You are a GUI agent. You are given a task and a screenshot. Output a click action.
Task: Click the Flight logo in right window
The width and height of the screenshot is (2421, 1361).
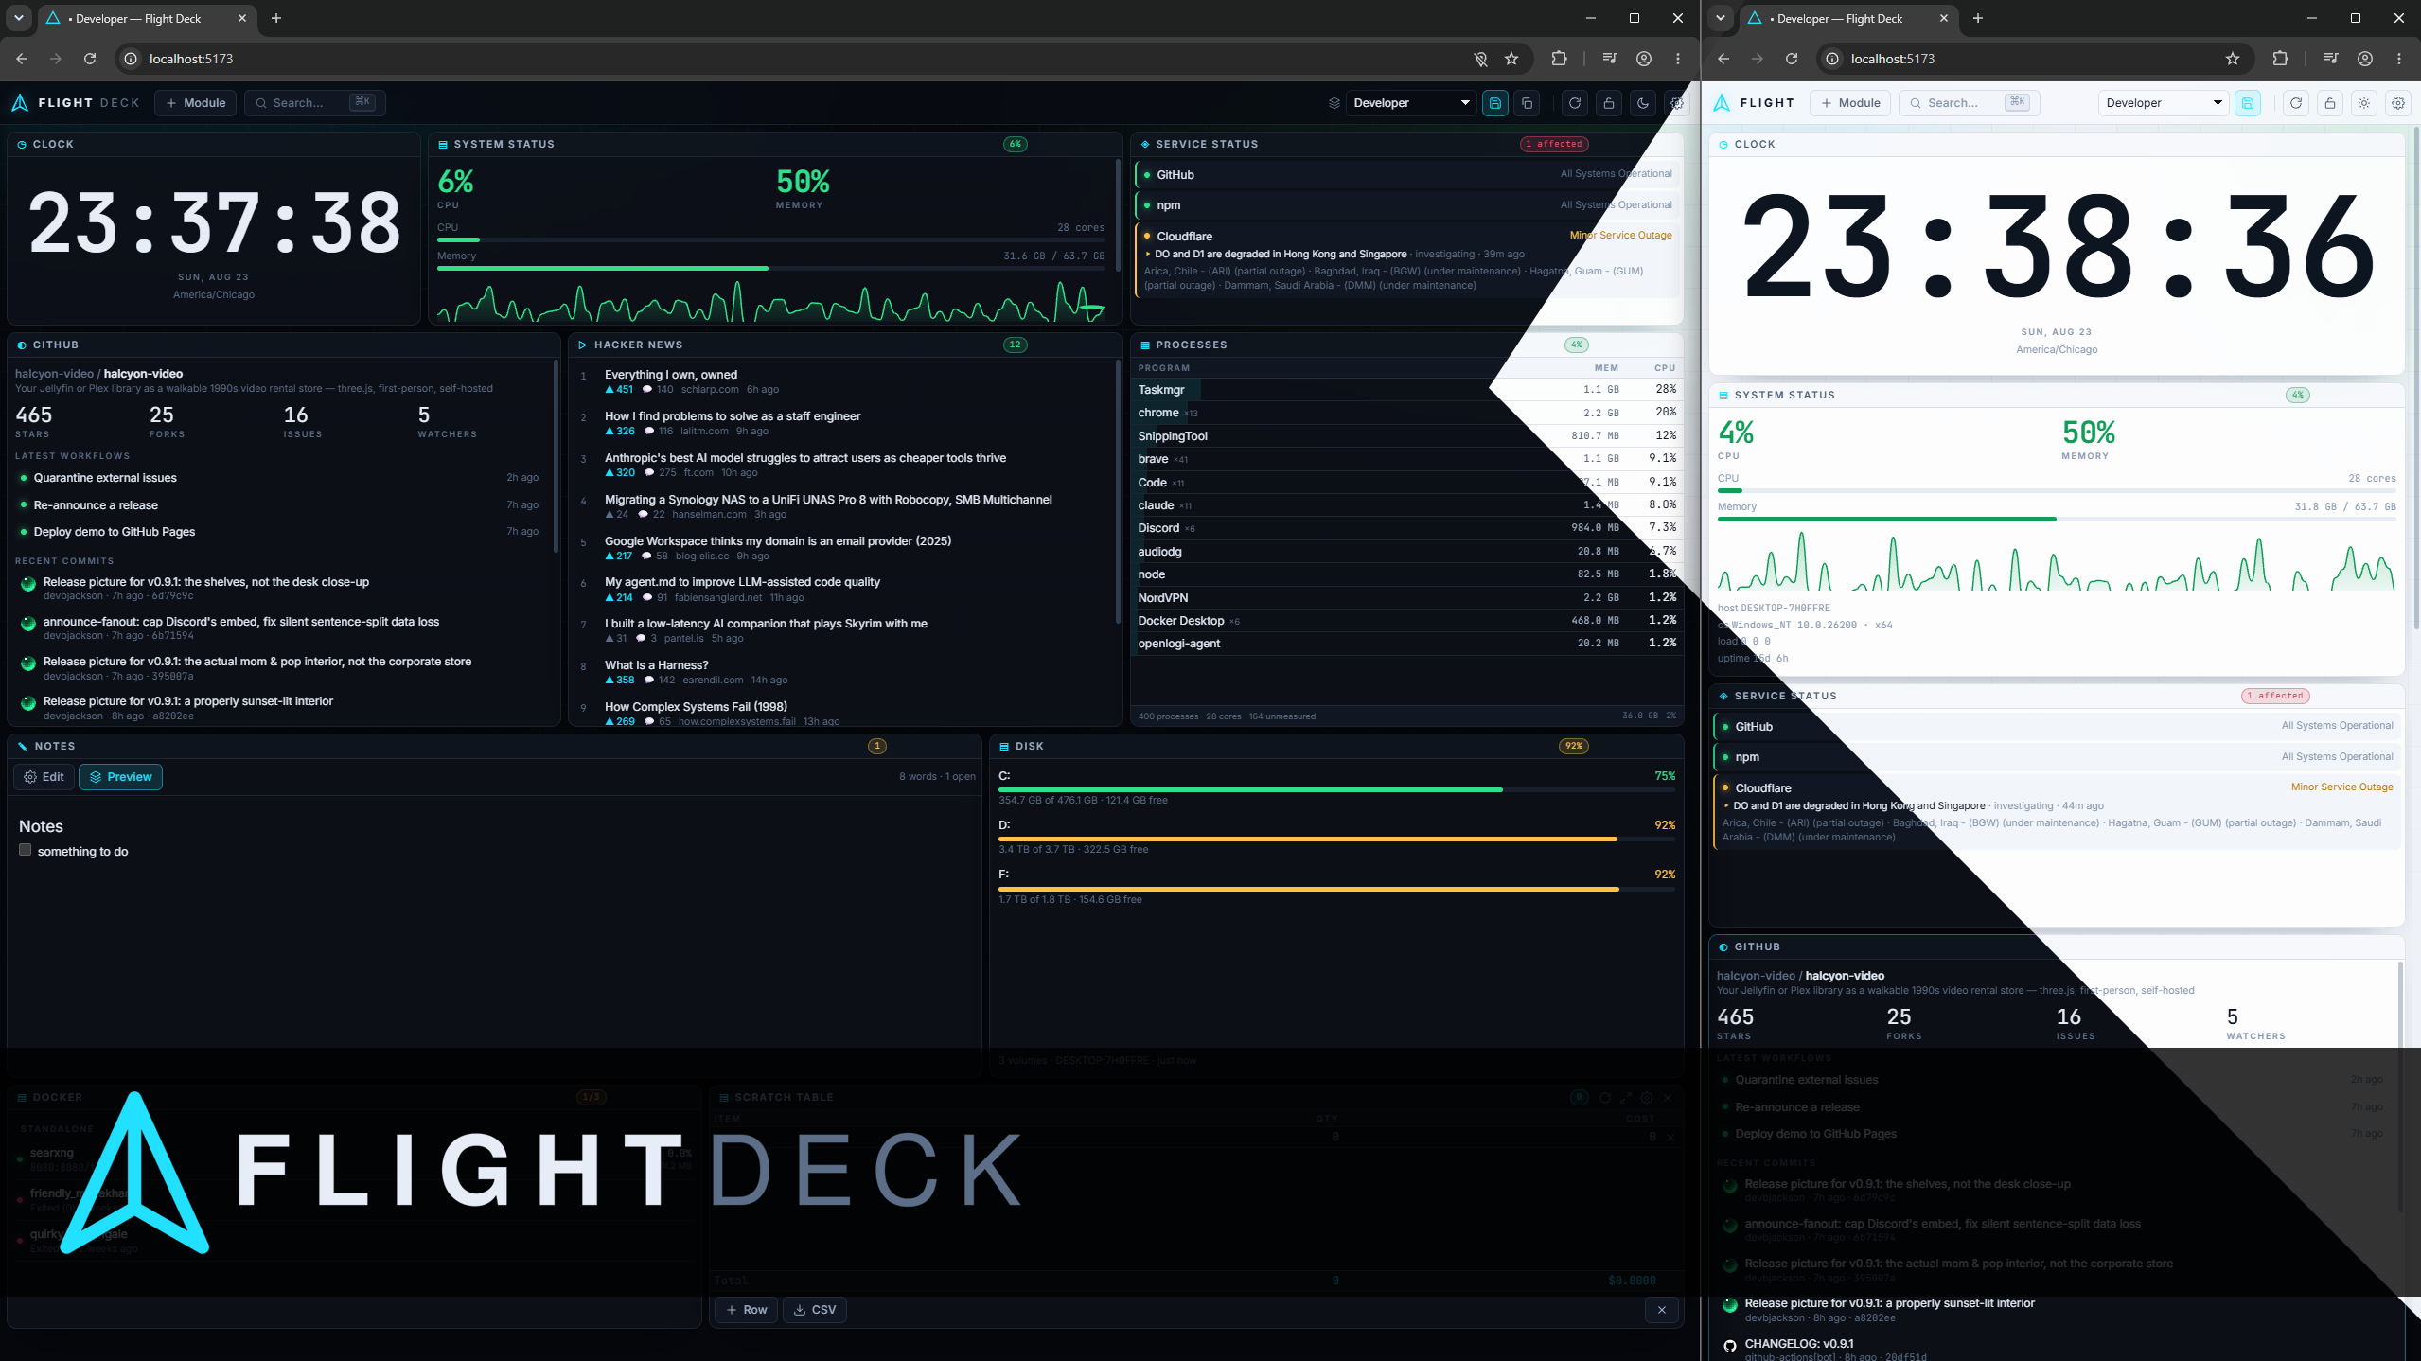tap(1754, 103)
